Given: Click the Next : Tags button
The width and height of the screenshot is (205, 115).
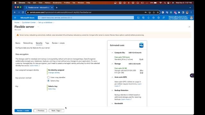Looking at the screenshot, I should tap(56, 111).
